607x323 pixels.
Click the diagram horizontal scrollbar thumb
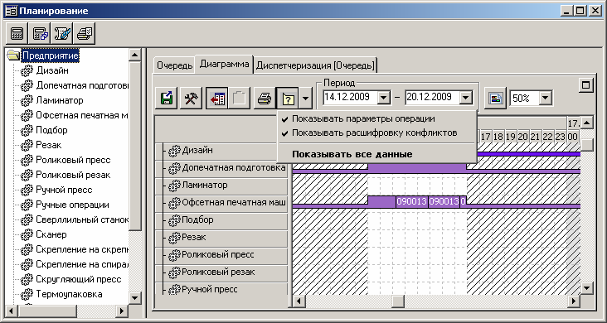(x=398, y=301)
